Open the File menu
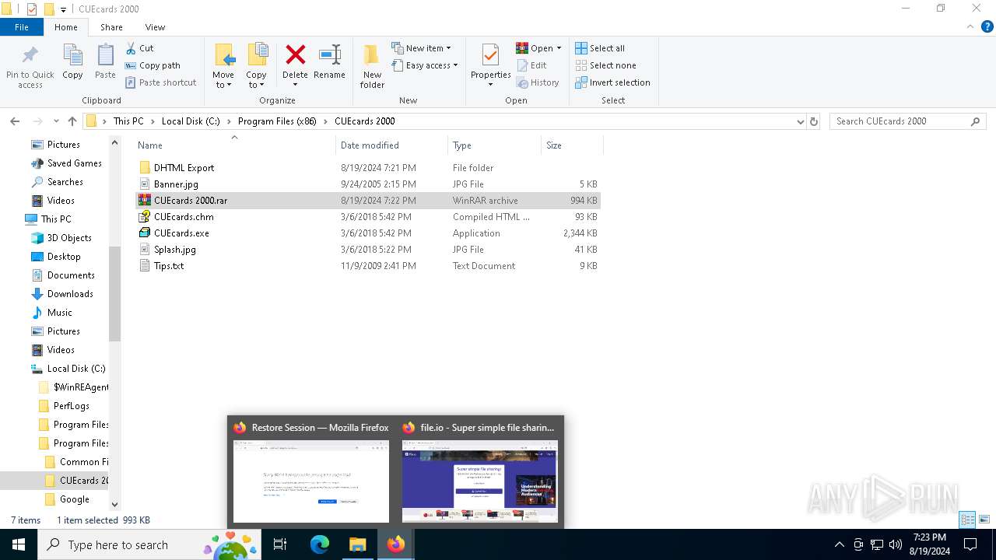Viewport: 996px width, 560px height. 22,27
